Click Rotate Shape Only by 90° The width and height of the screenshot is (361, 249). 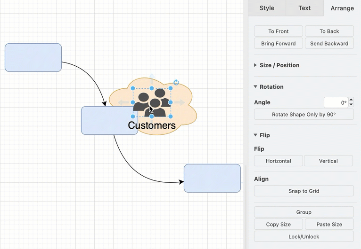pyautogui.click(x=304, y=114)
